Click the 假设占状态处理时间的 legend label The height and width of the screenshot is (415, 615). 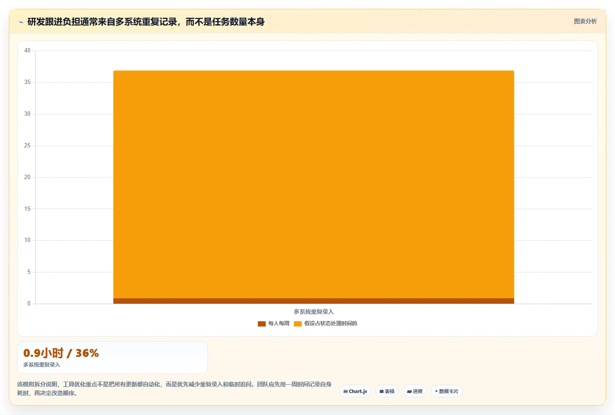click(x=331, y=323)
